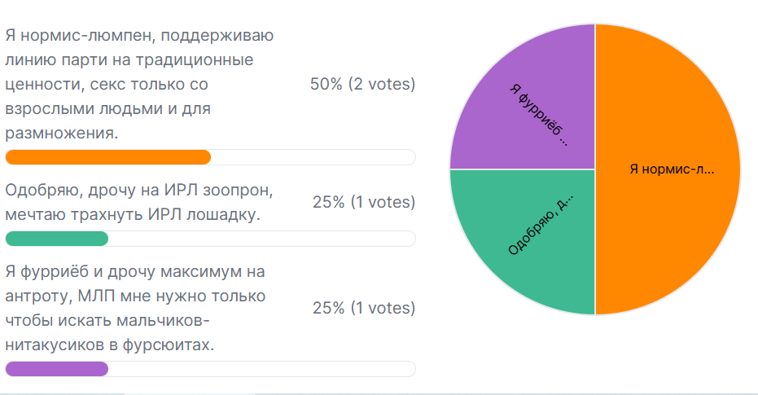The image size is (758, 395).
Task: Click the 'Одобряю' poll option text
Action: pyautogui.click(x=139, y=202)
